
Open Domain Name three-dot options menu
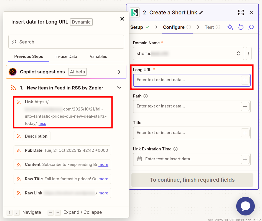coord(249,53)
